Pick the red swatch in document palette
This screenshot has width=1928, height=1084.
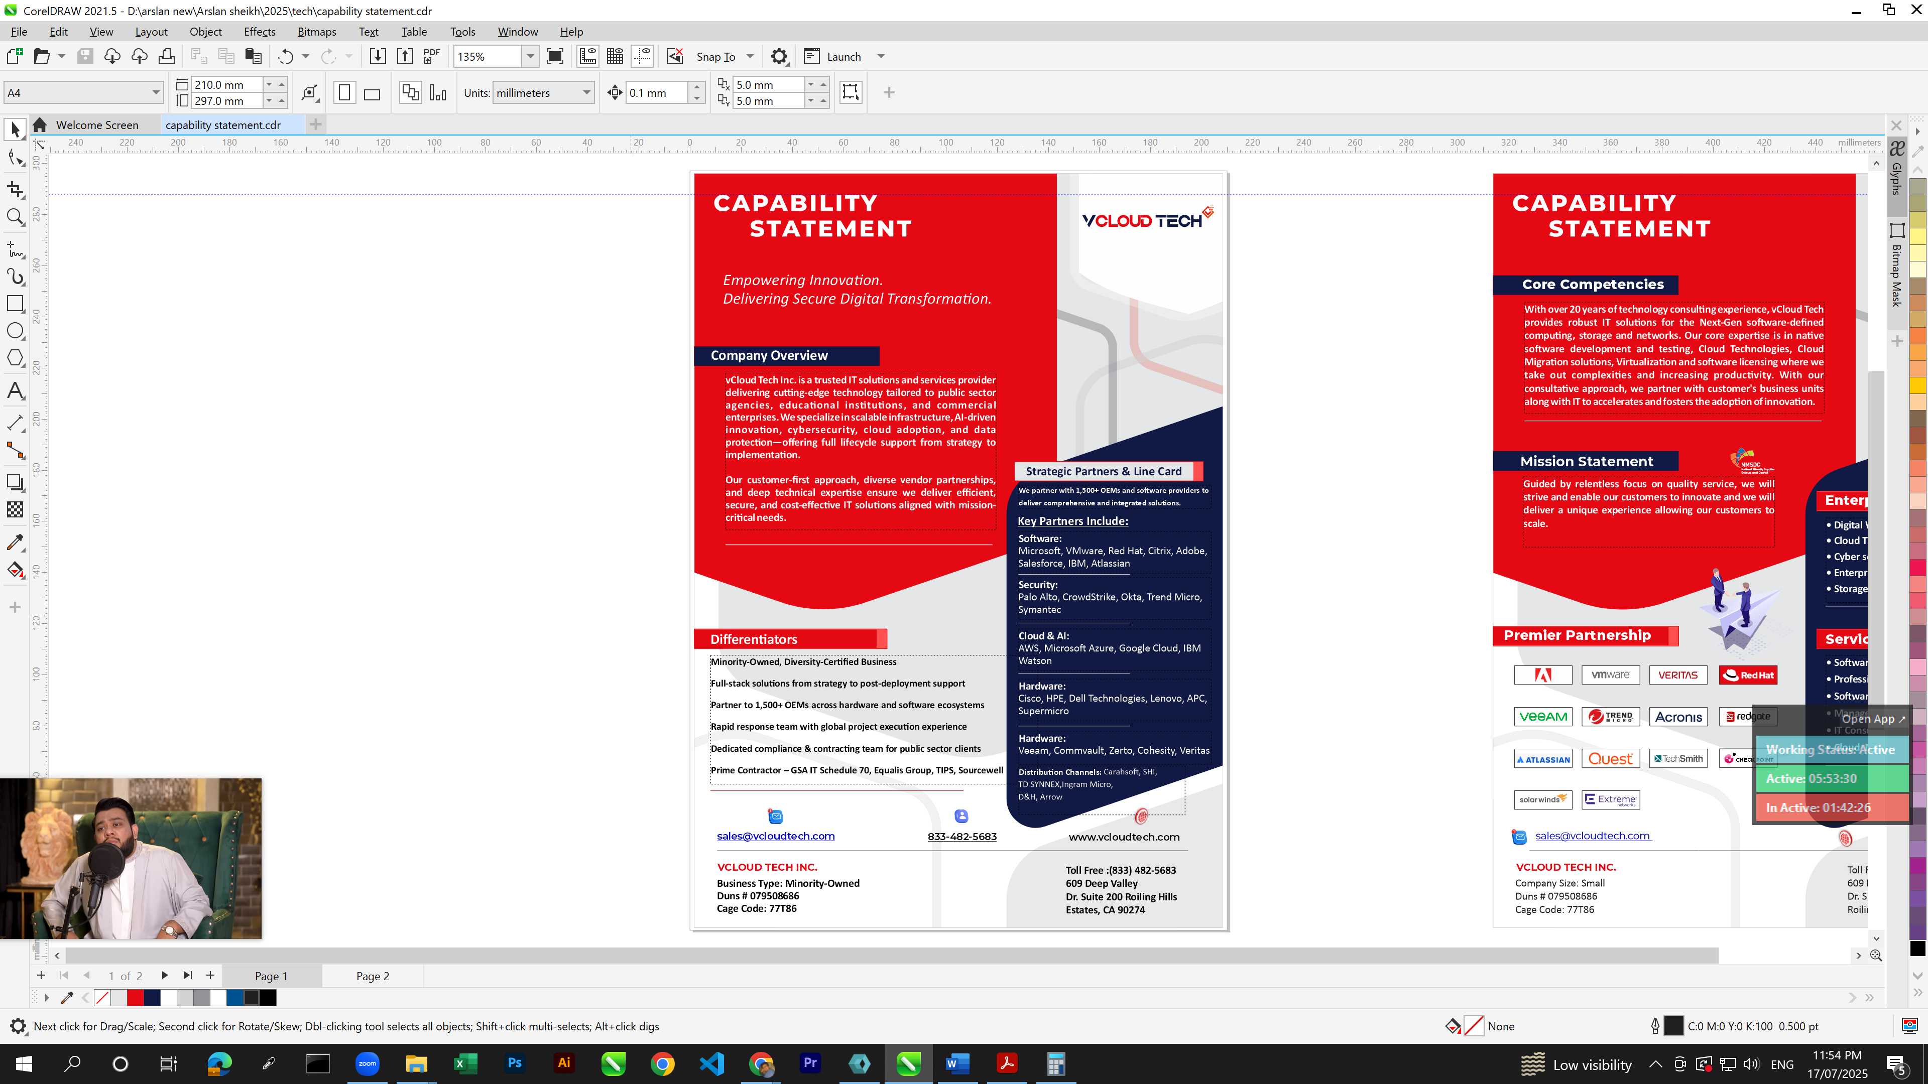[x=136, y=997]
